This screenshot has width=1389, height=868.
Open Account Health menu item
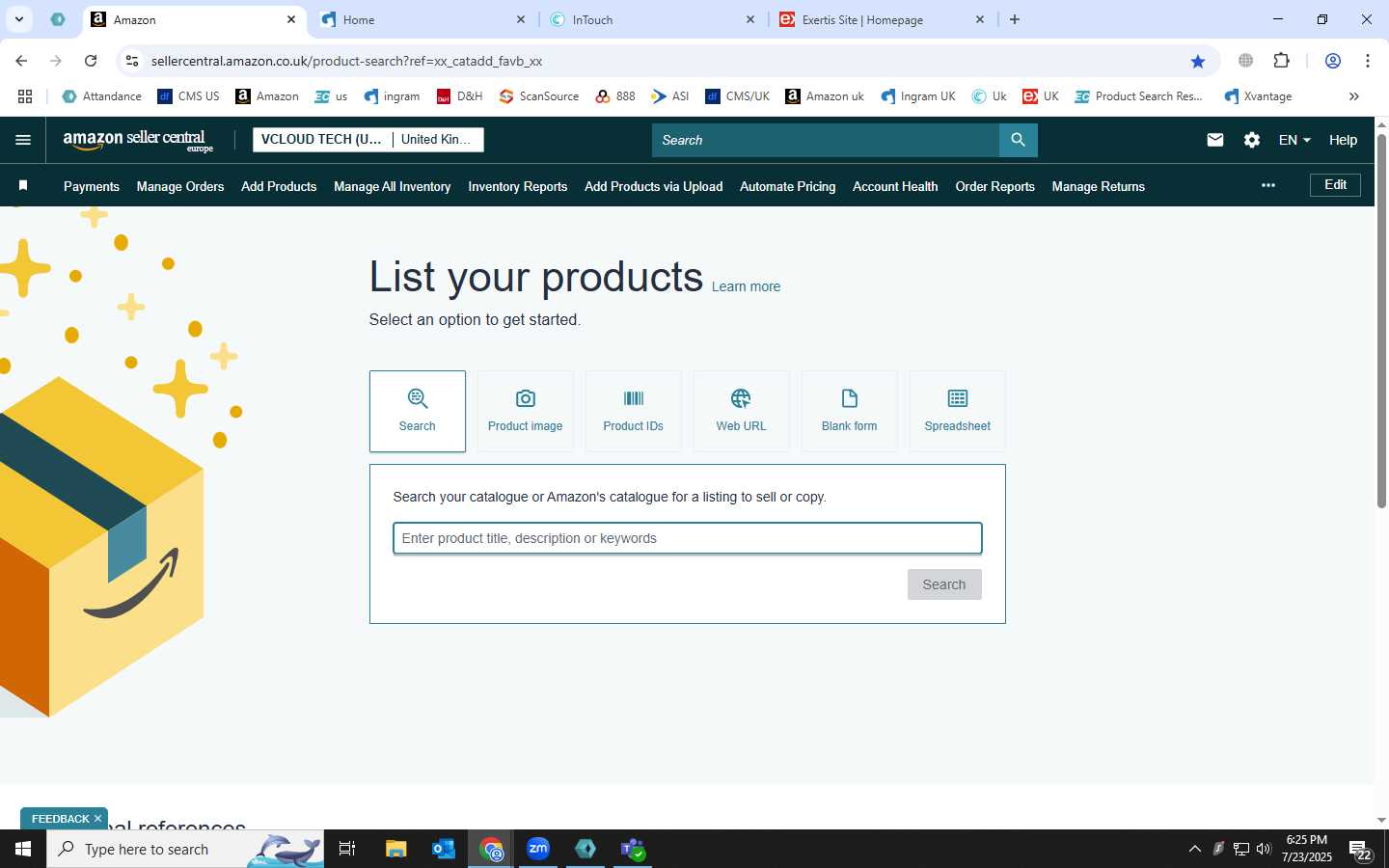point(895,186)
